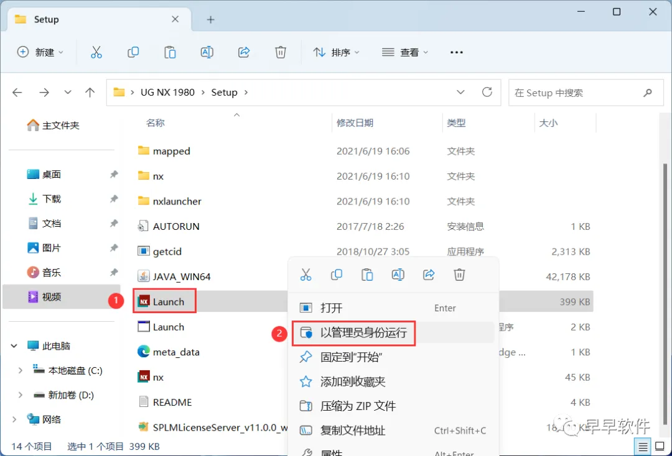Switch to details view icon in status bar
The image size is (672, 456).
(x=643, y=447)
